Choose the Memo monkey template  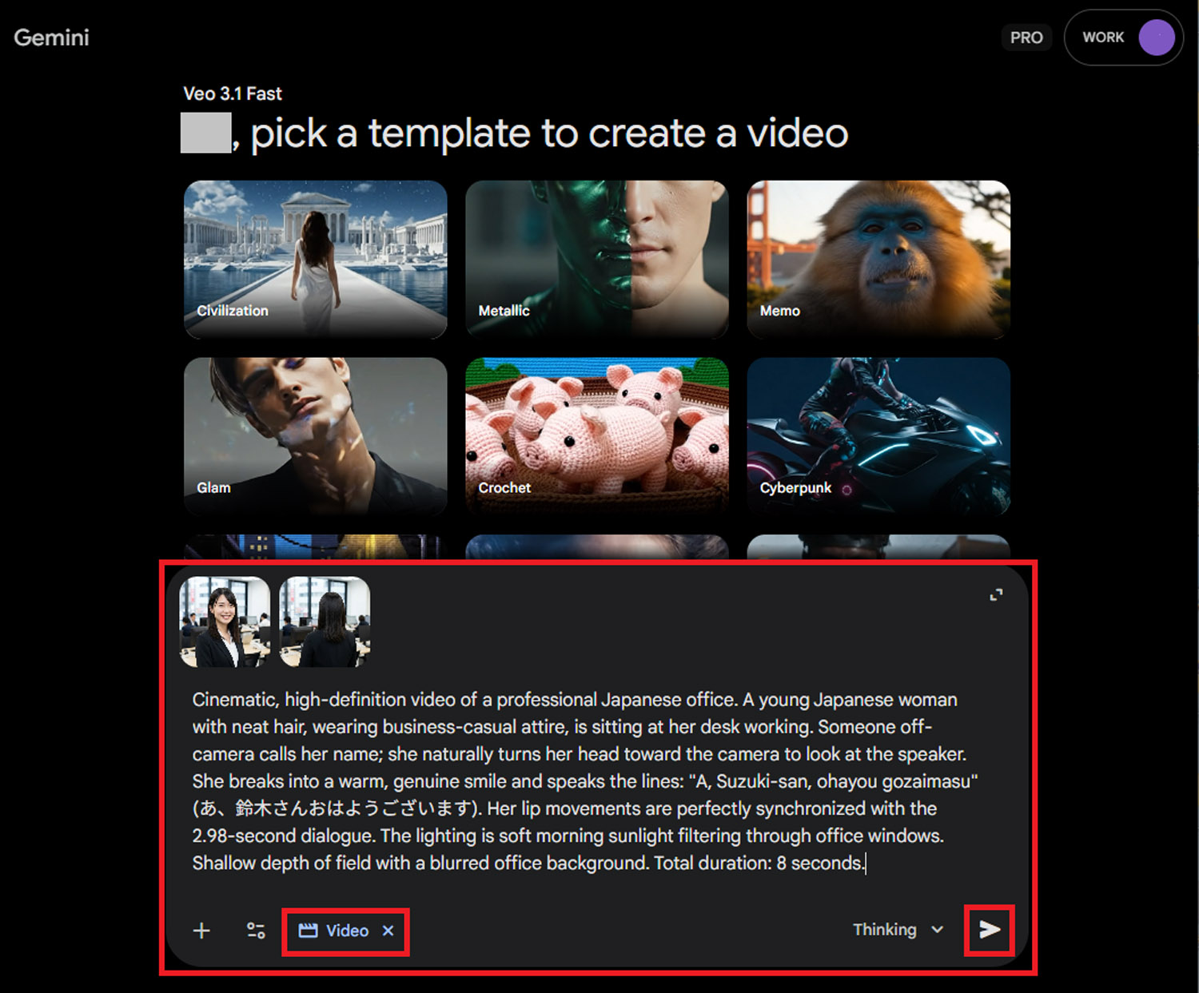[x=878, y=259]
